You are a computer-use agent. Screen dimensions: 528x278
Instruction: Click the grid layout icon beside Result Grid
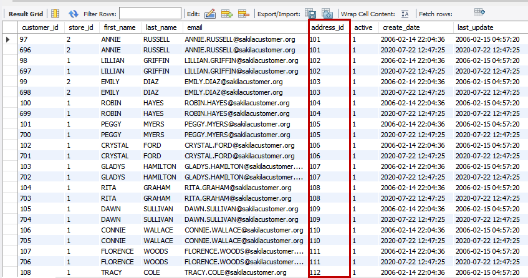pos(55,13)
